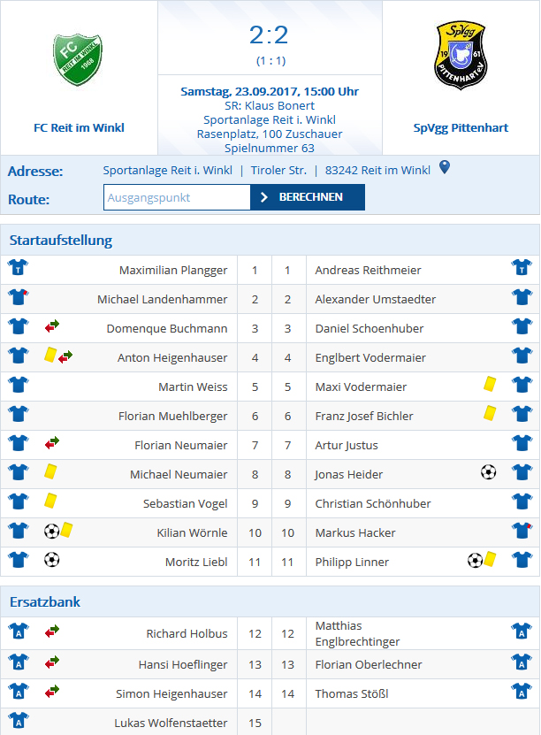Click the substitution arrows beside Richard Holbus
This screenshot has height=735, width=541.
[x=52, y=632]
